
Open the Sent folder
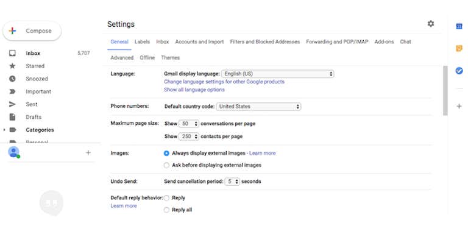coord(32,104)
